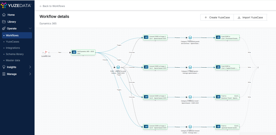Image resolution: width=276 pixels, height=135 pixels.
Task: Open the Library menu item
Action: [12, 22]
